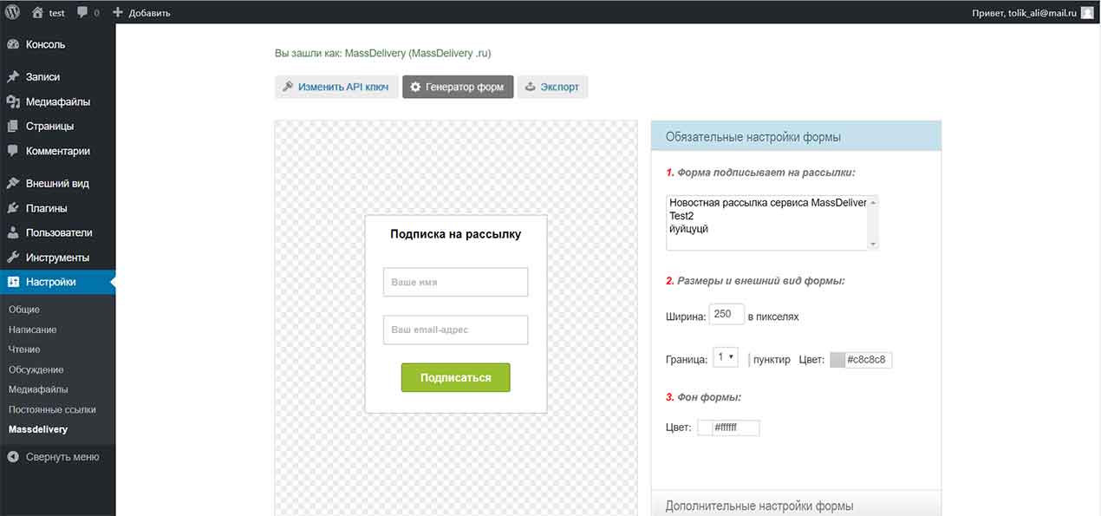
Task: Click the green Подписаться button
Action: pos(455,377)
